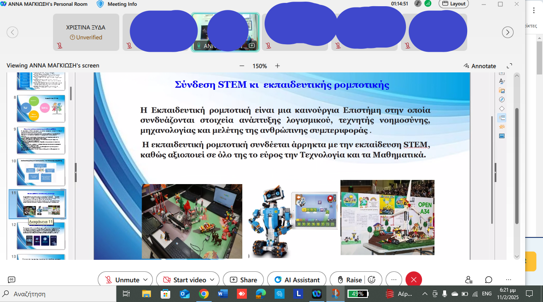Enter full screen for shared content
The height and width of the screenshot is (302, 543).
pyautogui.click(x=509, y=66)
